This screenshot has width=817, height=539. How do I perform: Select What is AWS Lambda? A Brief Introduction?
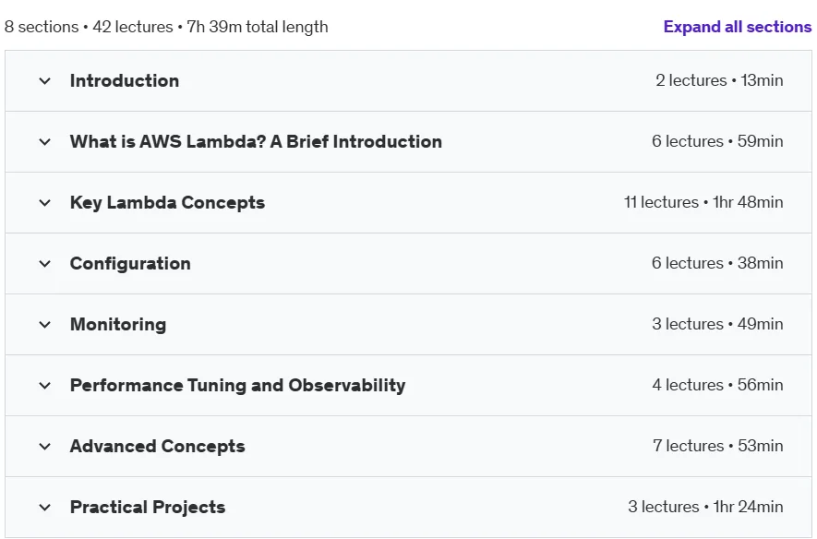(x=256, y=141)
